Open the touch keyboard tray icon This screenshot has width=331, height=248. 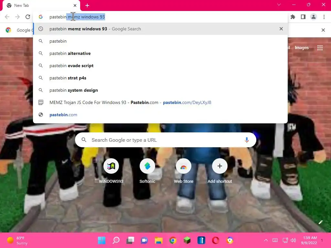[x=275, y=240]
